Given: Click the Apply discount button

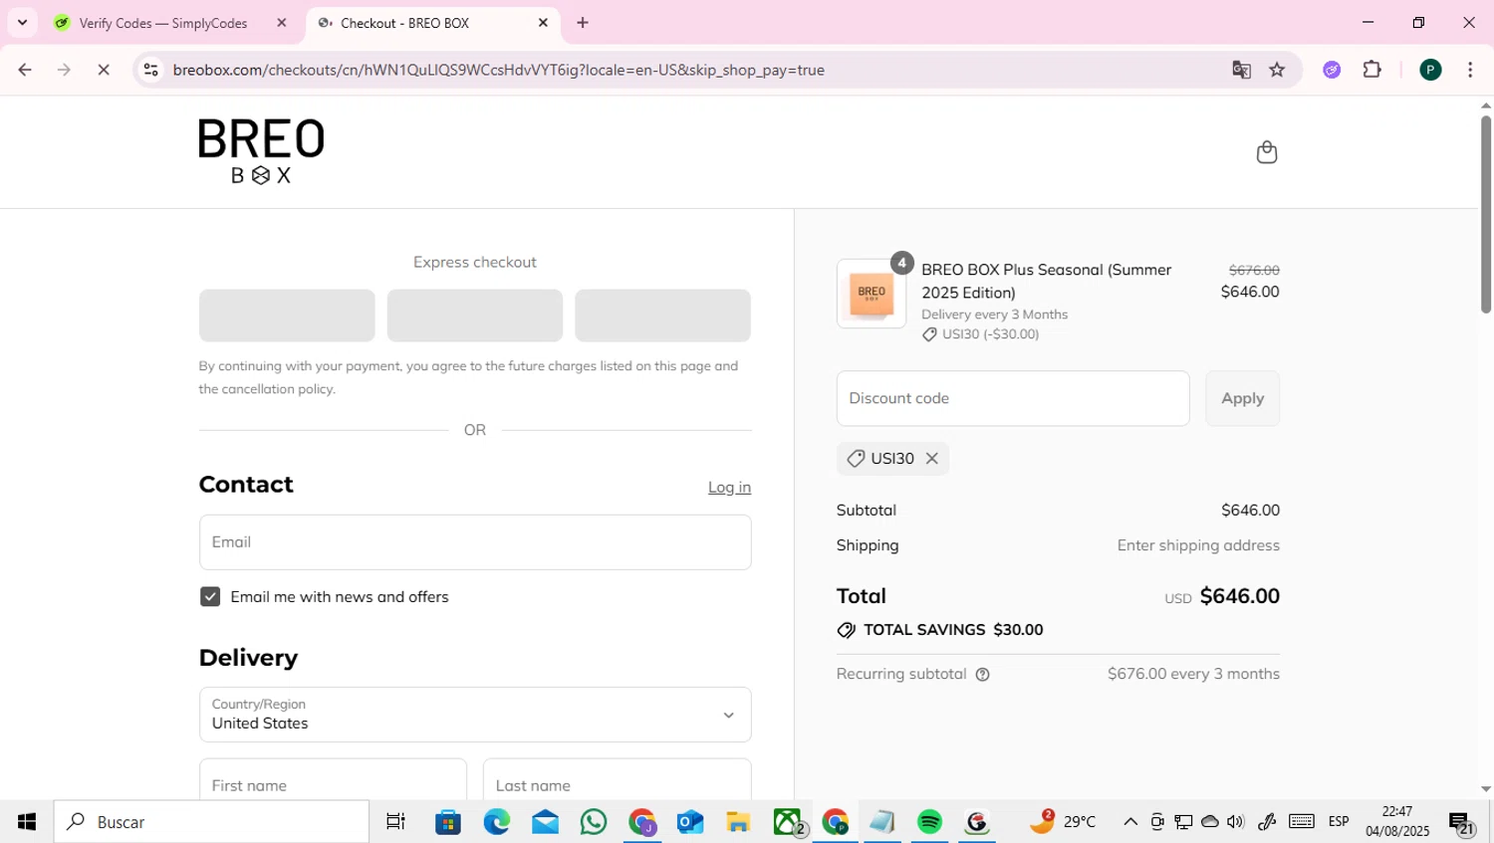Looking at the screenshot, I should coord(1242,398).
